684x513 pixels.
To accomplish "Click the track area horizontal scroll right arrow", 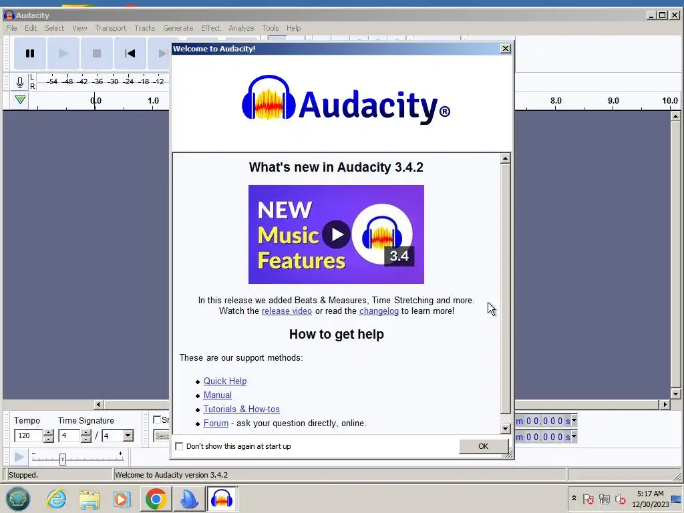I will pos(665,404).
